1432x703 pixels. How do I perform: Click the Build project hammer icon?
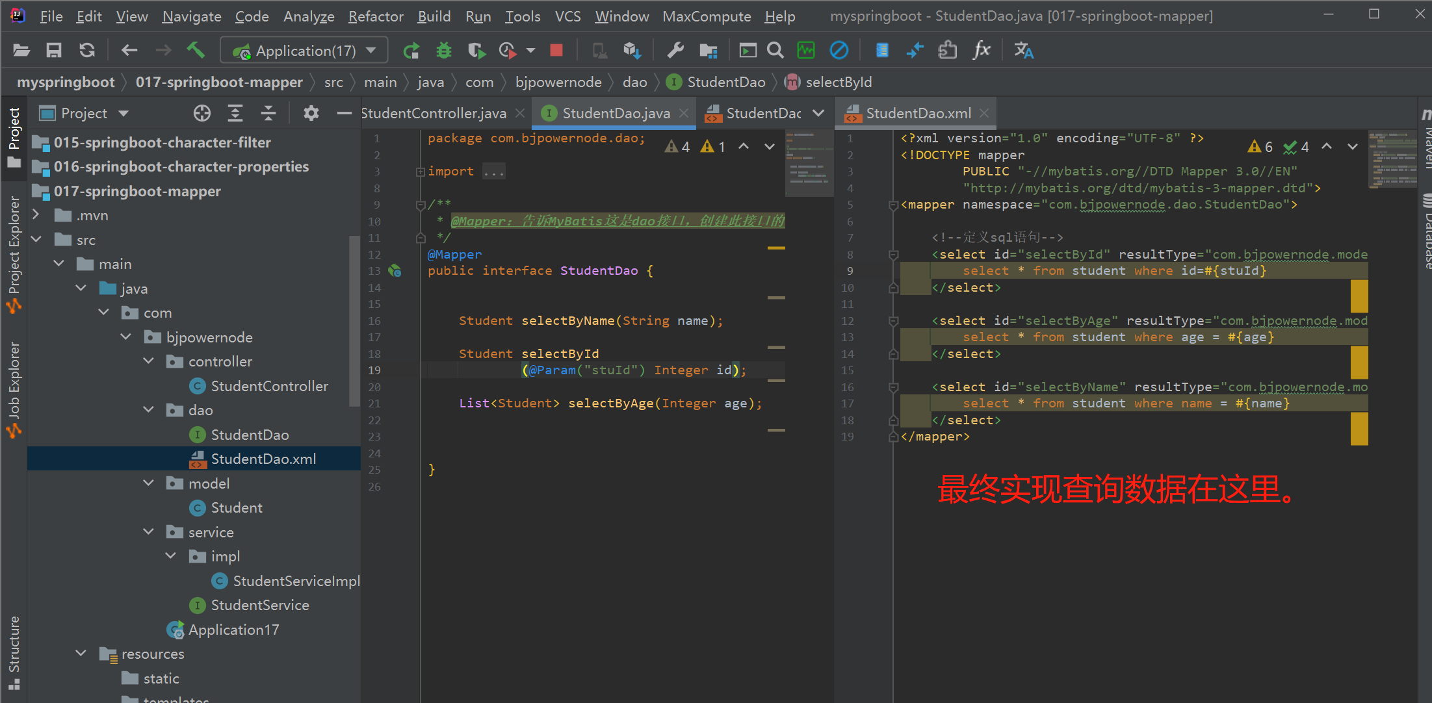point(196,51)
